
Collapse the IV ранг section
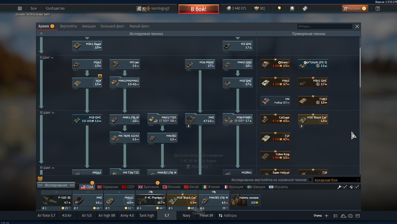coord(47,168)
